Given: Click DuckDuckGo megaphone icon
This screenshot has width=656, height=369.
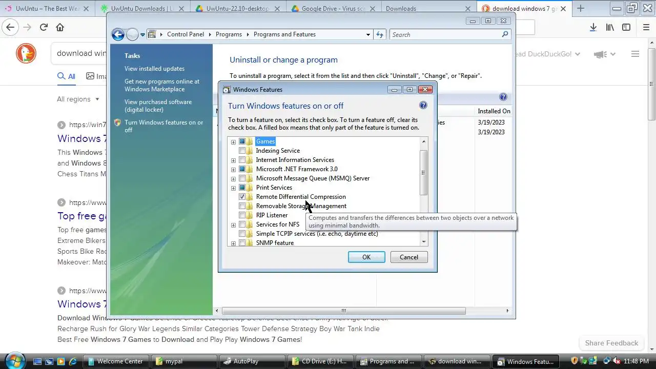Looking at the screenshot, I should point(599,54).
